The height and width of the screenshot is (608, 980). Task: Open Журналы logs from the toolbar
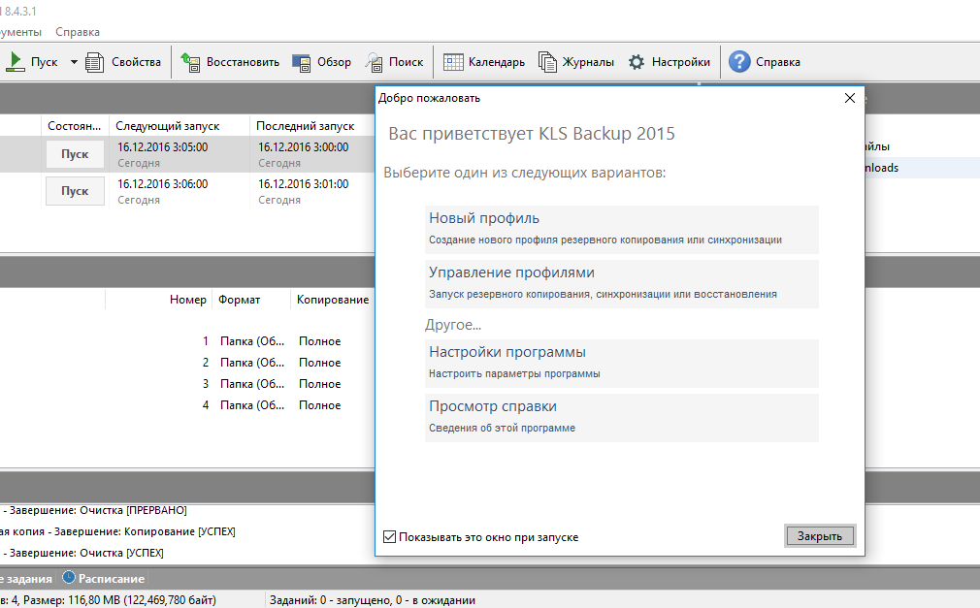pos(575,62)
